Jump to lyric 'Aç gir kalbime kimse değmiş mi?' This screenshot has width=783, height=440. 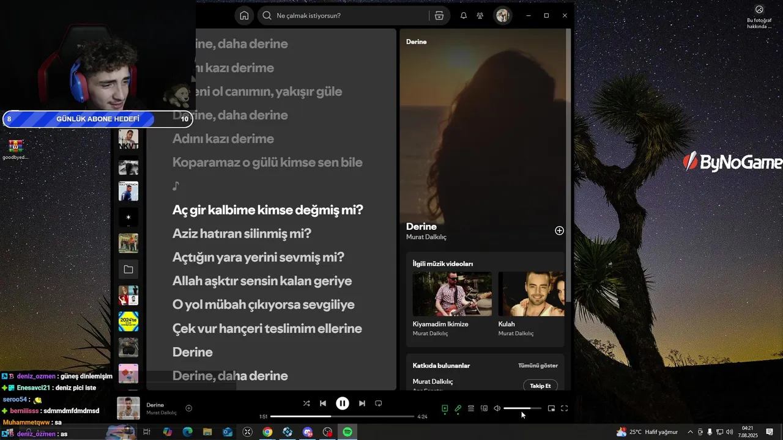268,210
